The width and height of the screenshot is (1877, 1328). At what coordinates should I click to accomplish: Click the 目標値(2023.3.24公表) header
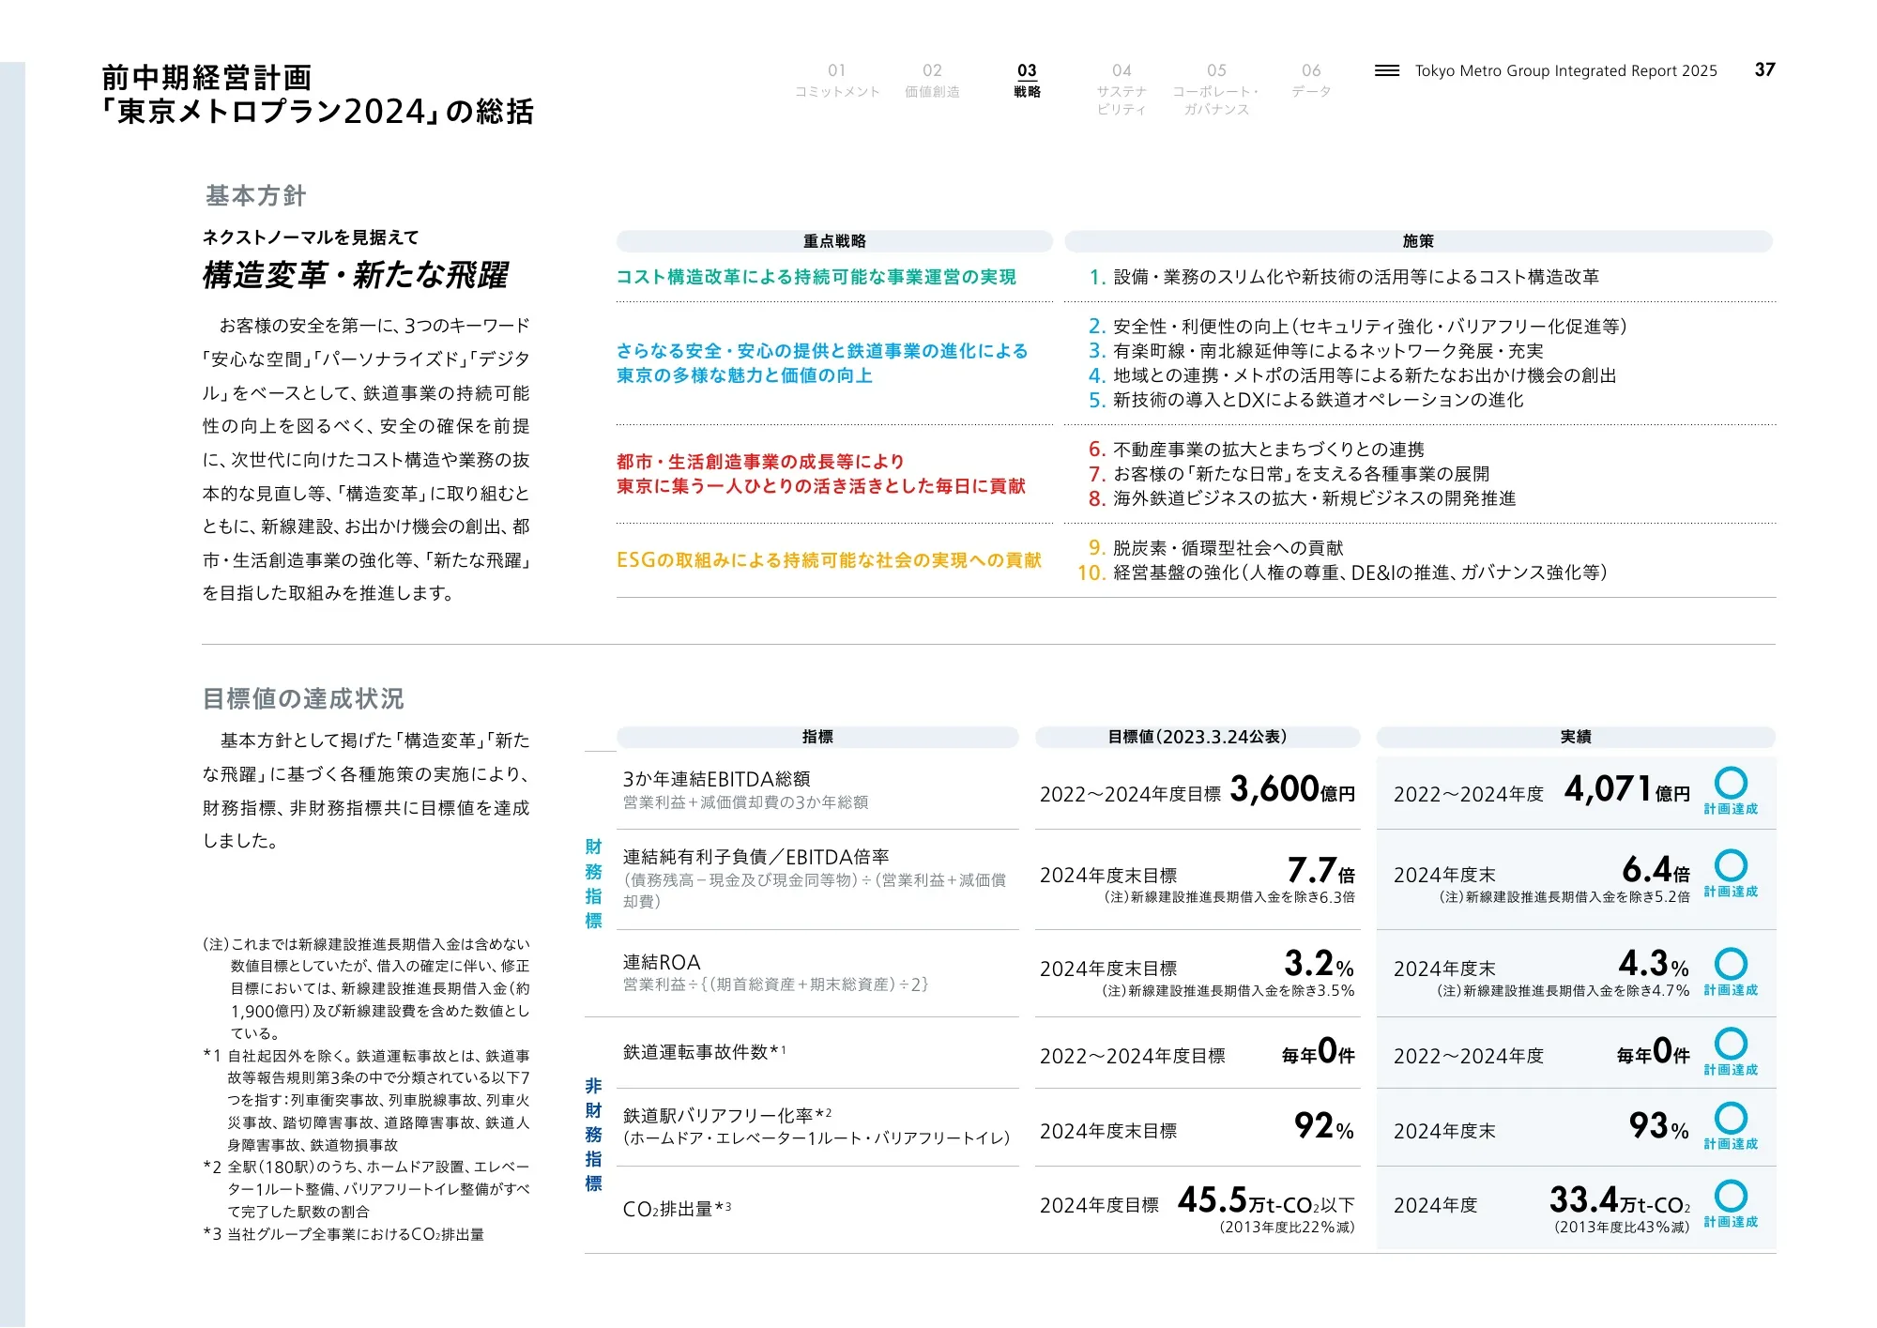click(x=1198, y=737)
